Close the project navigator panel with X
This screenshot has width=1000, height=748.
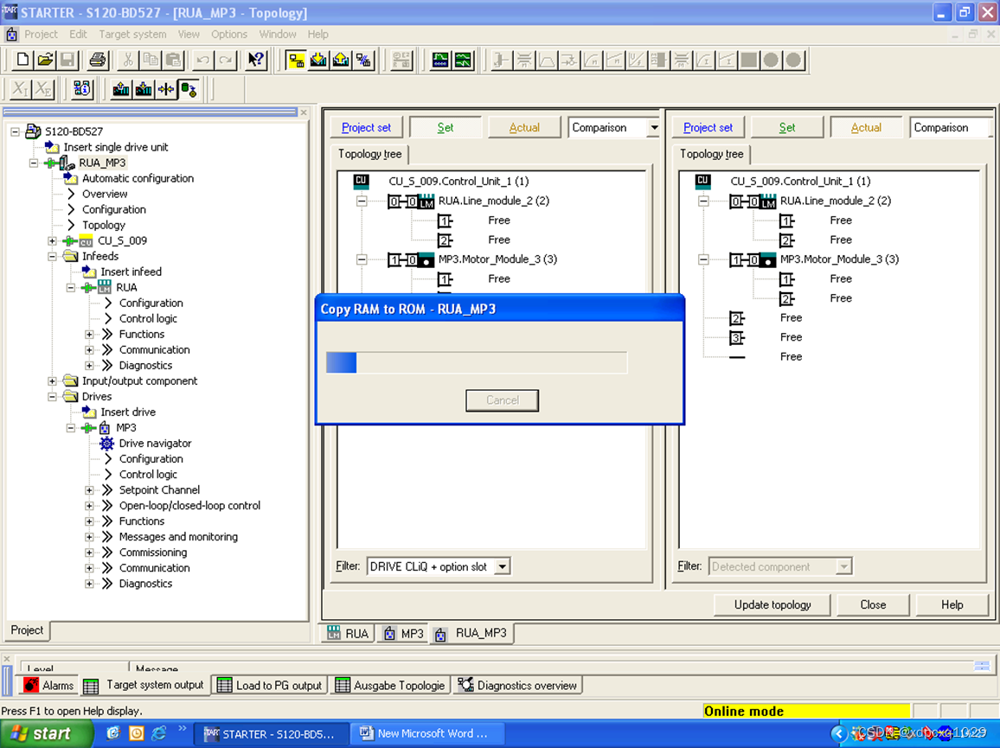[304, 112]
